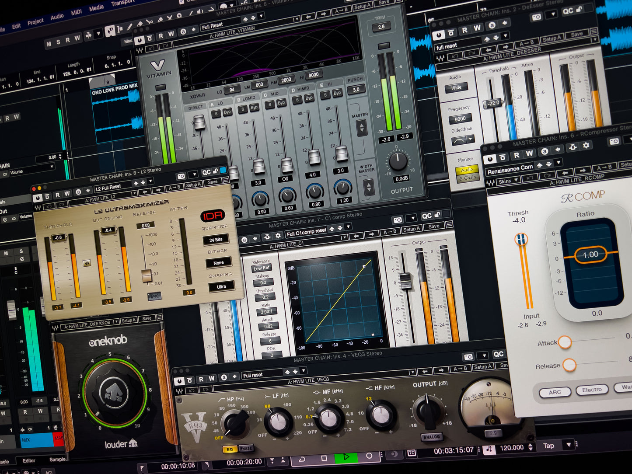Screen dimensions: 632x474
Task: Click the L2 release slider handle
Action: point(147,276)
